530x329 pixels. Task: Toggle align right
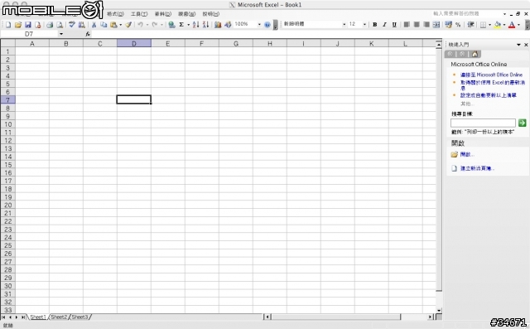(426, 24)
